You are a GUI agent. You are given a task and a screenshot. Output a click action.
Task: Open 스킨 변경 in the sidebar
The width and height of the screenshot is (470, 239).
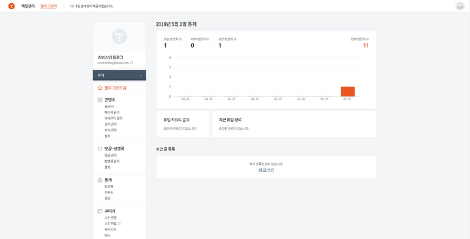[110, 218]
